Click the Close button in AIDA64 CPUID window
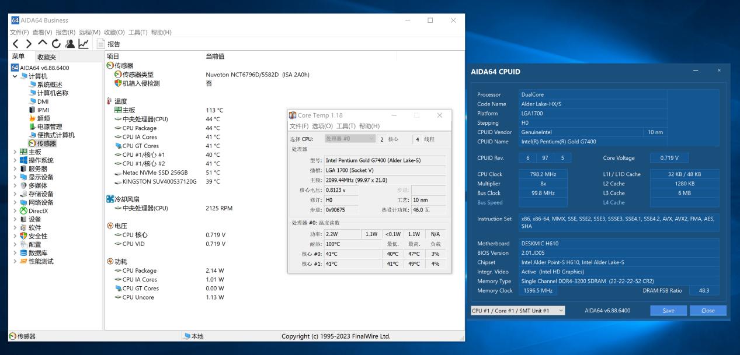The image size is (740, 355). (x=708, y=311)
